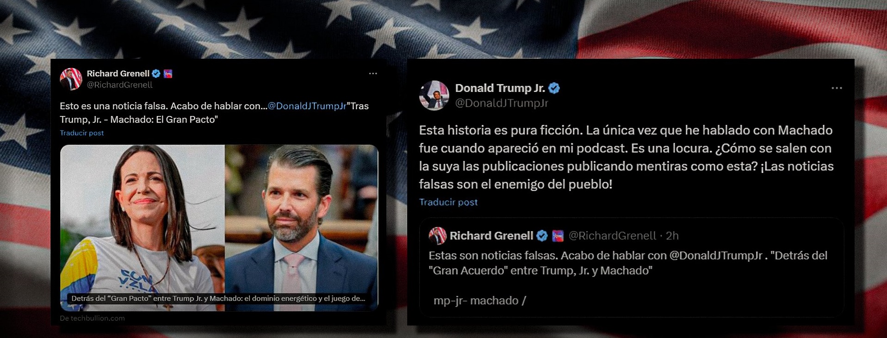Click 'Traducir post' under Trump Jr.'s post
The height and width of the screenshot is (338, 887).
click(x=448, y=202)
